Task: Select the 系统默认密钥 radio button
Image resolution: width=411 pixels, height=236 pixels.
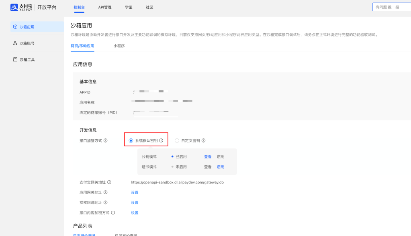Action: tap(131, 140)
